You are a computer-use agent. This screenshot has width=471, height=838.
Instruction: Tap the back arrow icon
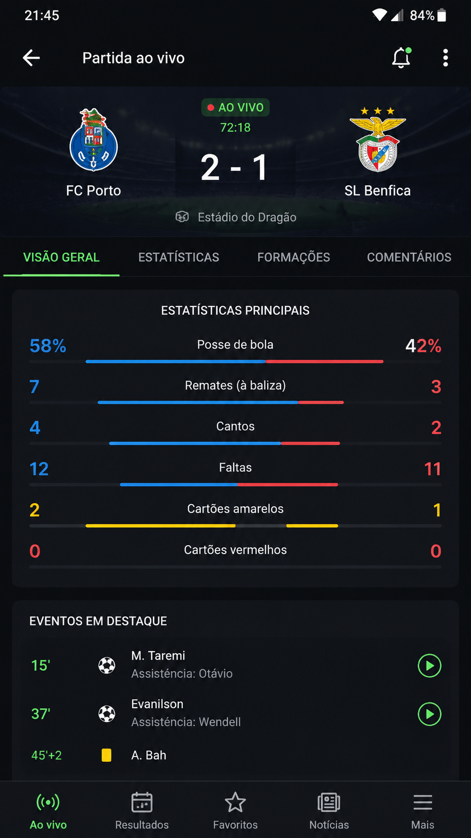(x=31, y=58)
